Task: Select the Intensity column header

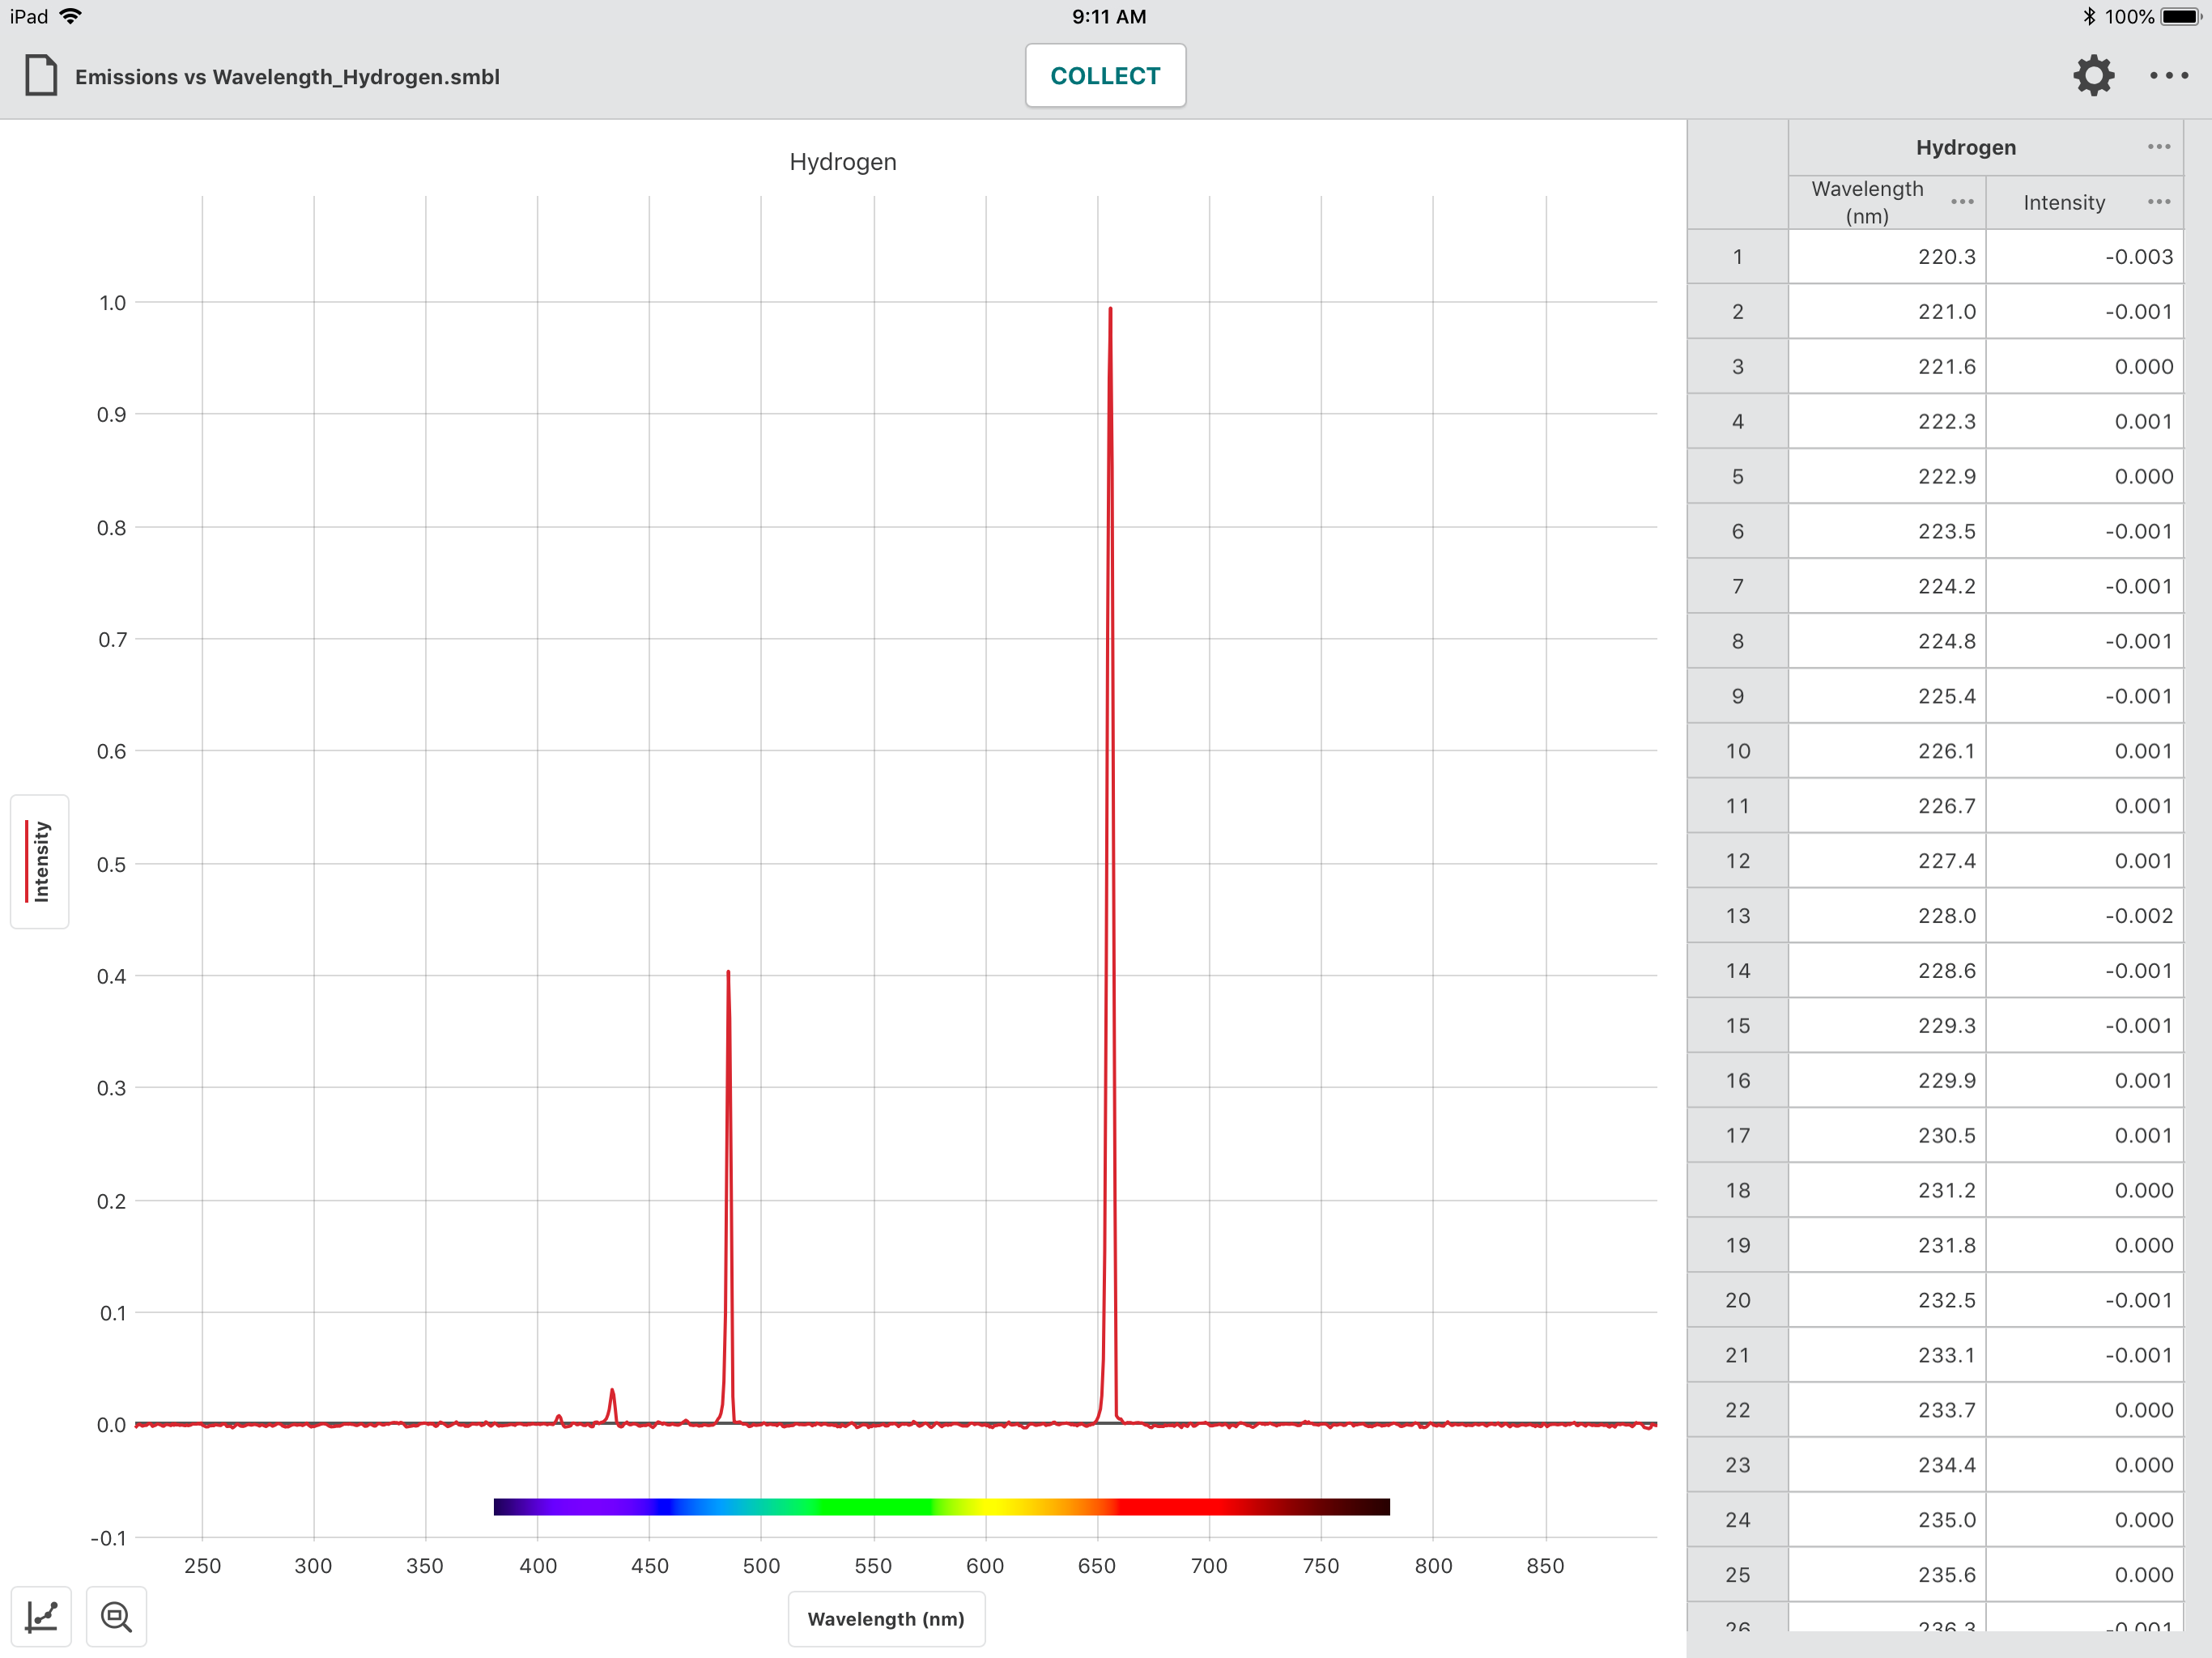Action: (x=2063, y=203)
